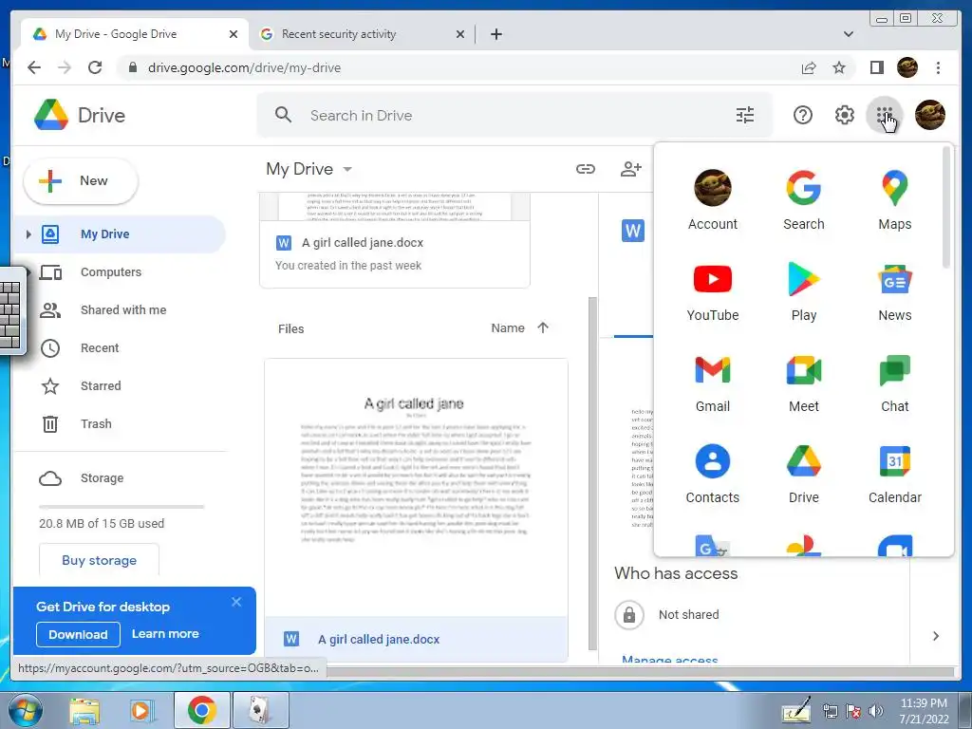Open Drive help and support icon
Image resolution: width=972 pixels, height=729 pixels.
point(803,115)
